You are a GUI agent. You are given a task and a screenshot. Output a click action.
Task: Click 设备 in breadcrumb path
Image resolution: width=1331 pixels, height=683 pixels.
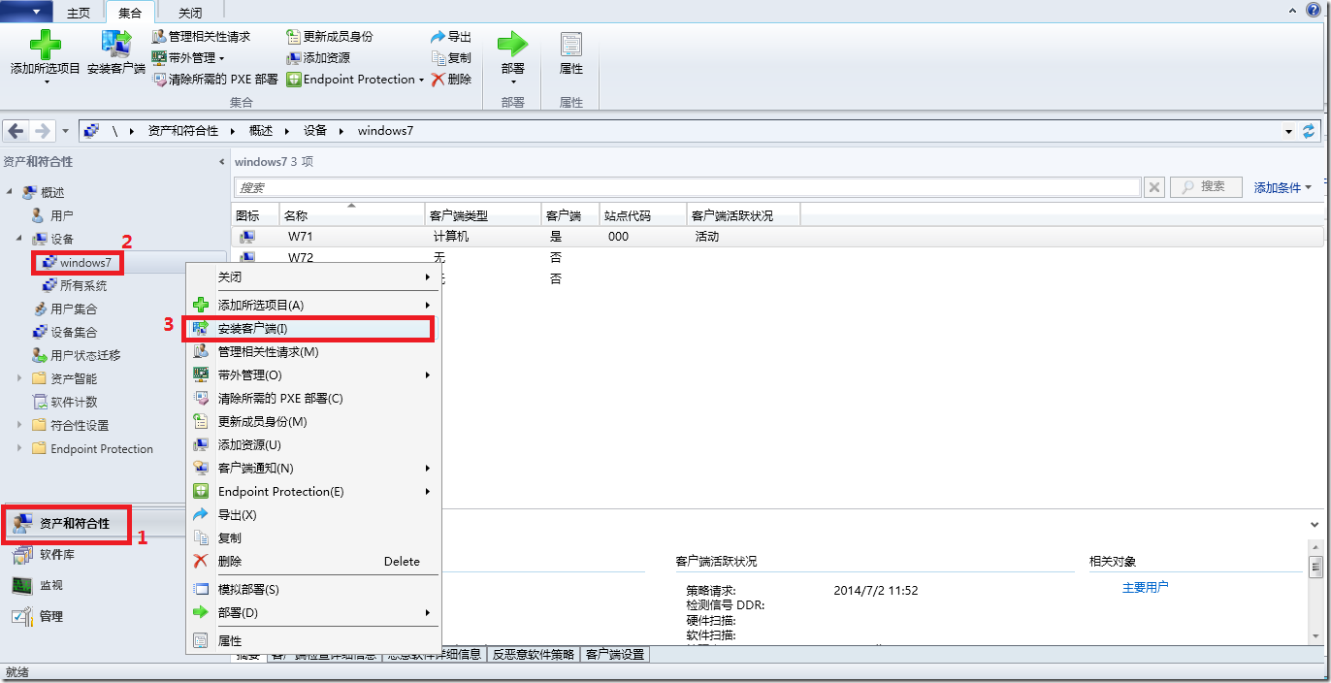click(x=315, y=131)
